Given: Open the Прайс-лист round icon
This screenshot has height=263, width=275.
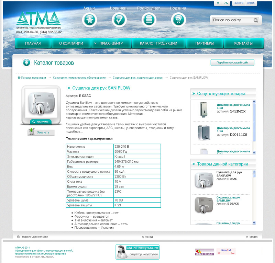Looking at the screenshot, I should 148,20.
